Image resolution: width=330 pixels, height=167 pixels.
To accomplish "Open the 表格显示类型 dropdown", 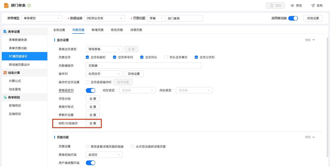I will click(104, 49).
